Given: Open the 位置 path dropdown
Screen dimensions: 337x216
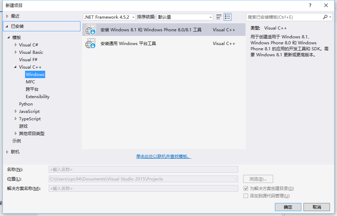Looking at the screenshot, I should pyautogui.click(x=236, y=179).
